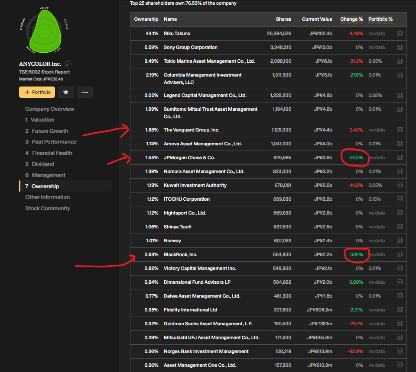Click Asset Management One Co., Ltd. name
The image size is (416, 372).
200,365
